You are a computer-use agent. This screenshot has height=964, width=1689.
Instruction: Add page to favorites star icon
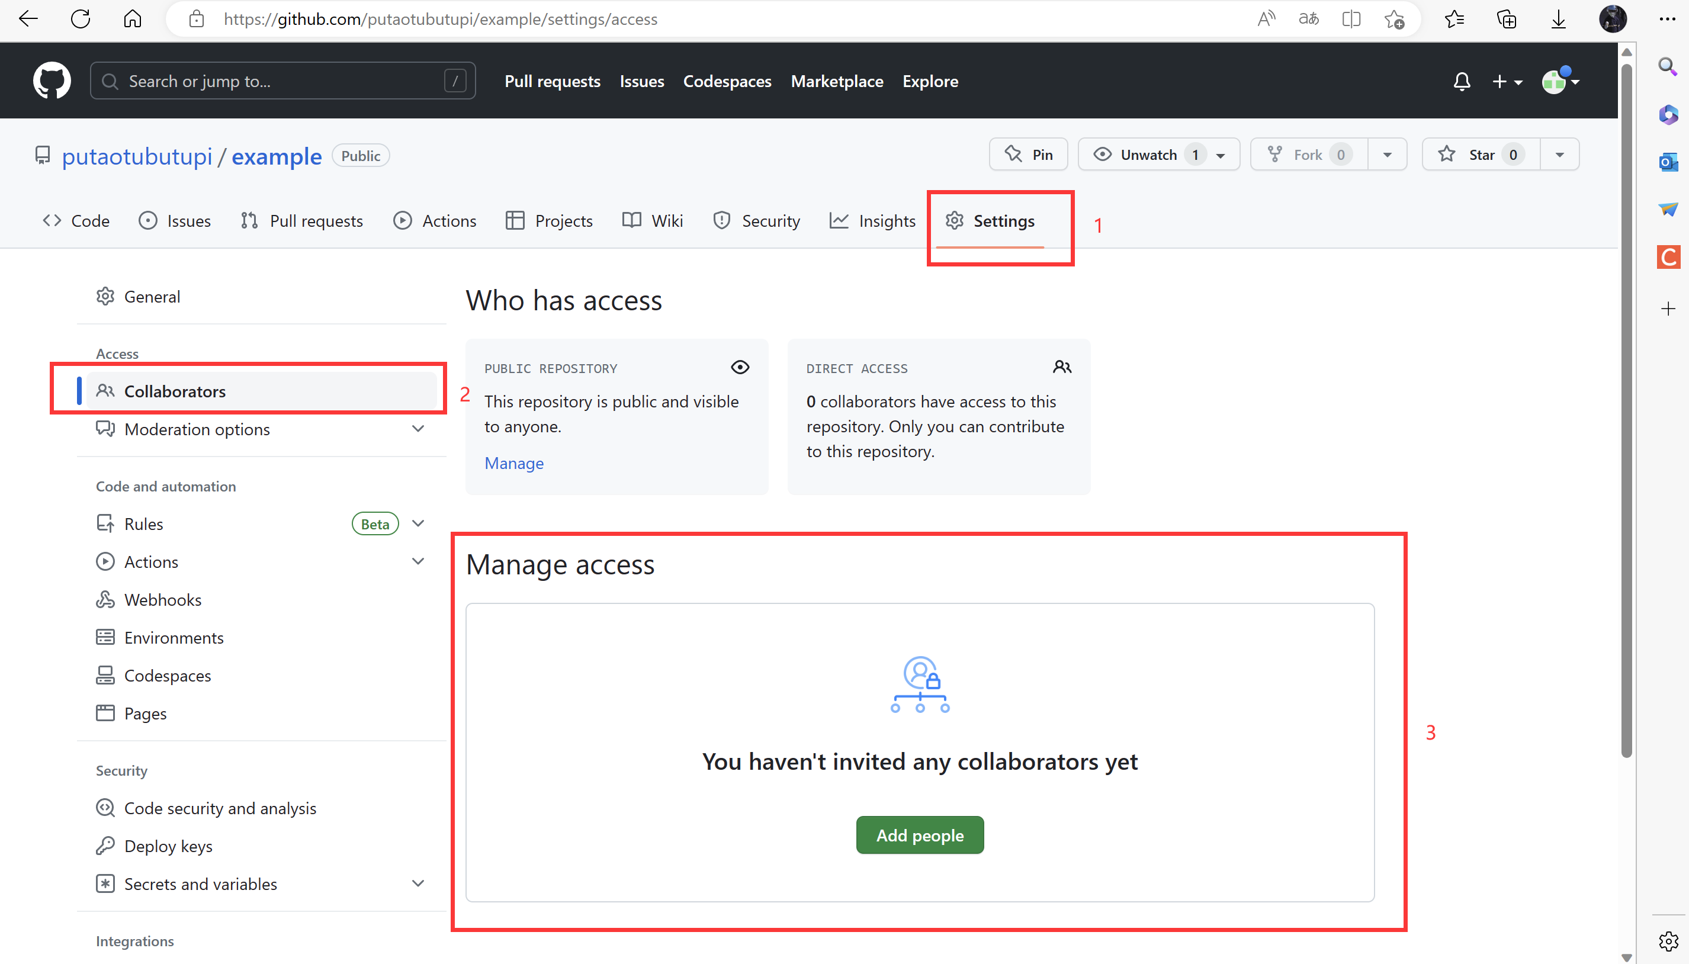click(1393, 18)
